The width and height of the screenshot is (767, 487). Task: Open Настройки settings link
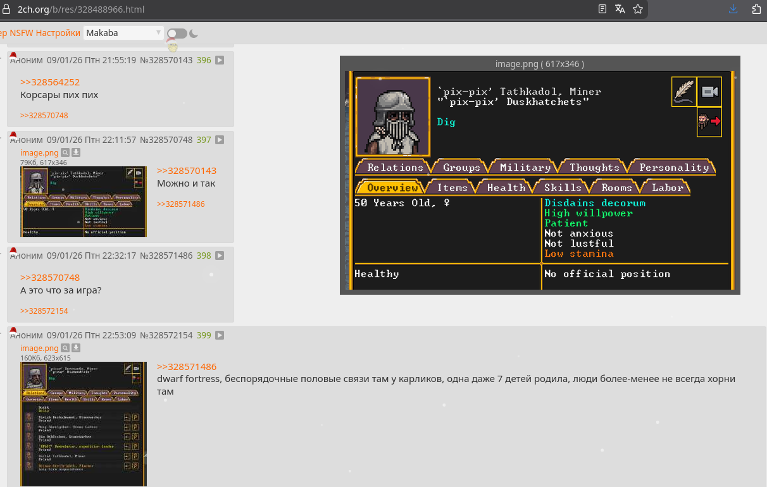(58, 33)
